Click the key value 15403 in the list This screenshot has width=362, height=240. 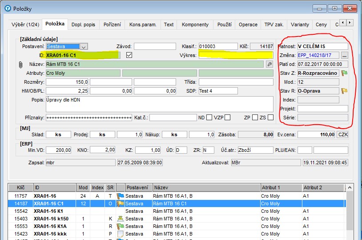(21, 219)
